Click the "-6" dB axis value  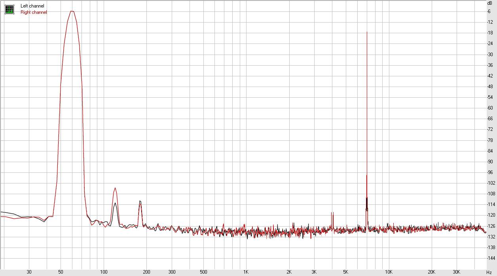[489, 11]
